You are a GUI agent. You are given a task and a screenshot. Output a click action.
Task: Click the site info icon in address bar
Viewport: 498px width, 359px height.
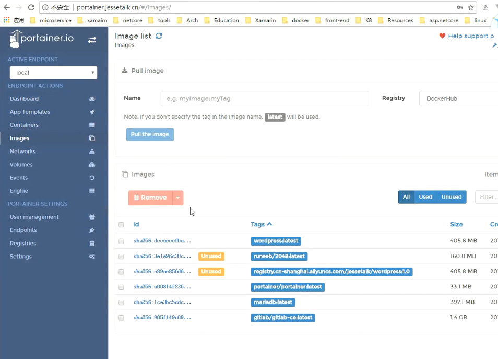[x=45, y=7]
